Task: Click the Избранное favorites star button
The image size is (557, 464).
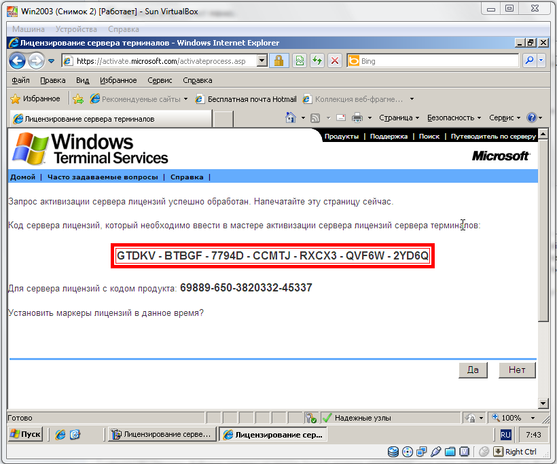Action: [35, 99]
